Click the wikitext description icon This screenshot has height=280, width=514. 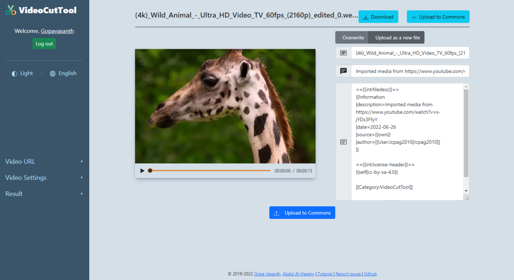tap(343, 142)
